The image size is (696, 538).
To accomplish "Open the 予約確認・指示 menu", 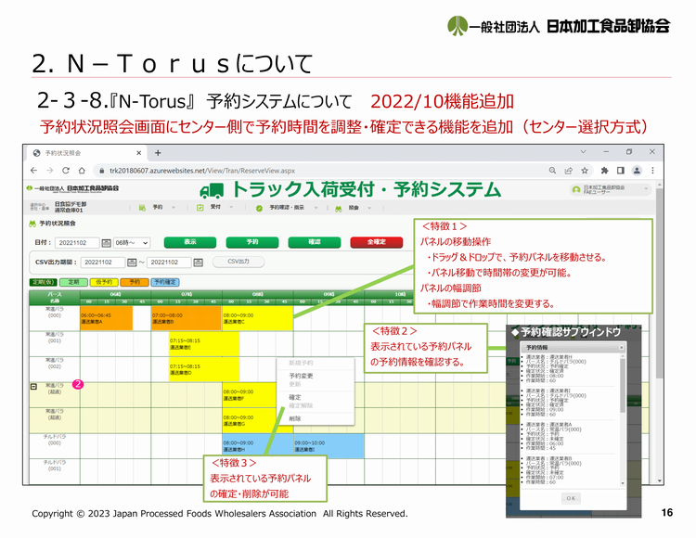I will (x=287, y=208).
